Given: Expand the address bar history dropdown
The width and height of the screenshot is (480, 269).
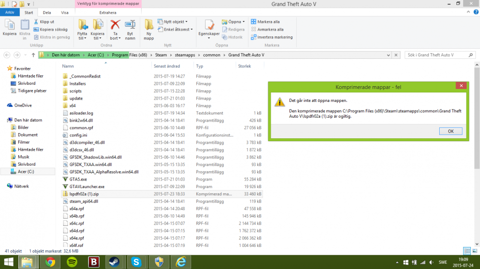Looking at the screenshot, I should 388,55.
